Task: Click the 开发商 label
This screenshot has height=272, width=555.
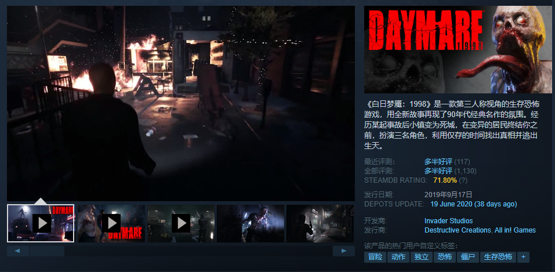Action: (x=376, y=221)
